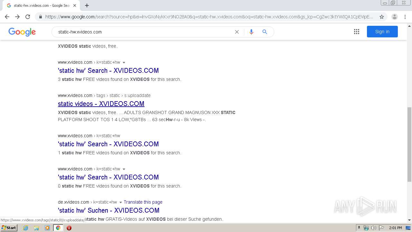Open media player from taskbar
The width and height of the screenshot is (412, 232).
[47, 228]
